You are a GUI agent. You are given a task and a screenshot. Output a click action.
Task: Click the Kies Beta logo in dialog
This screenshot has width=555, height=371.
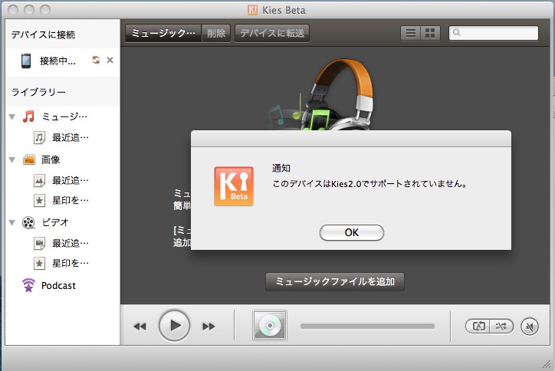(x=234, y=185)
